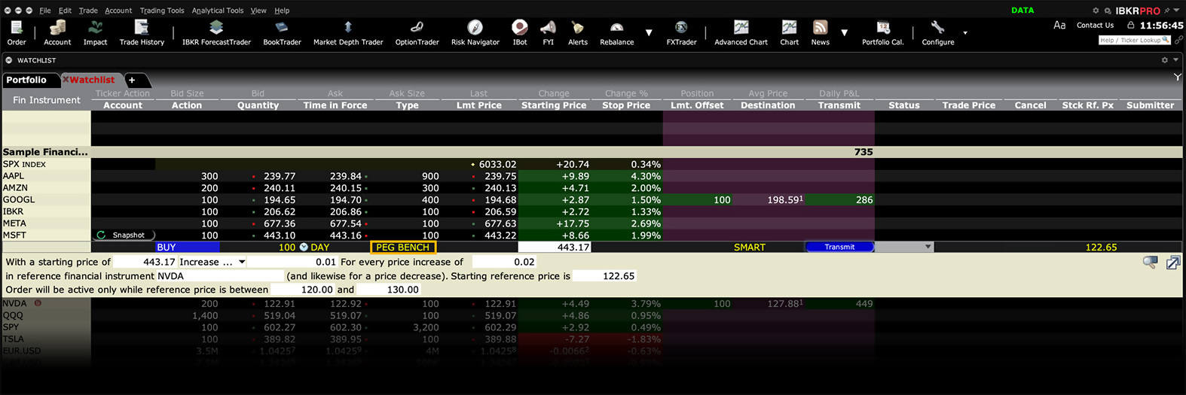Screen dimensions: 1186x395
Task: Open Risk Navigator
Action: (x=475, y=33)
